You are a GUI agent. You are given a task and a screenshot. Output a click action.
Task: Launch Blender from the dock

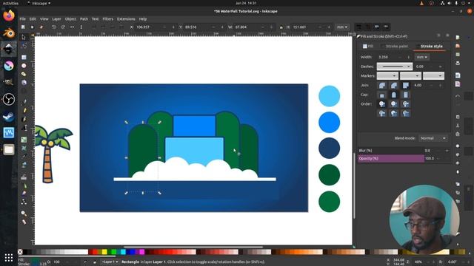coord(9,33)
